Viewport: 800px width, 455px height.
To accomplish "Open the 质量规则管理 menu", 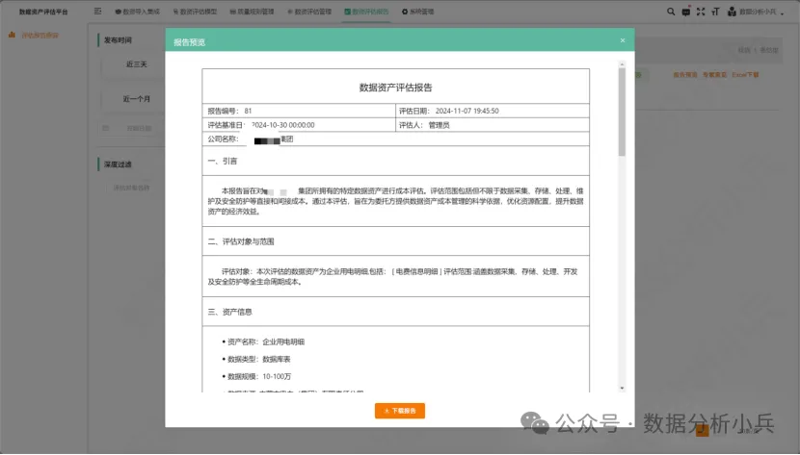I will (x=252, y=12).
